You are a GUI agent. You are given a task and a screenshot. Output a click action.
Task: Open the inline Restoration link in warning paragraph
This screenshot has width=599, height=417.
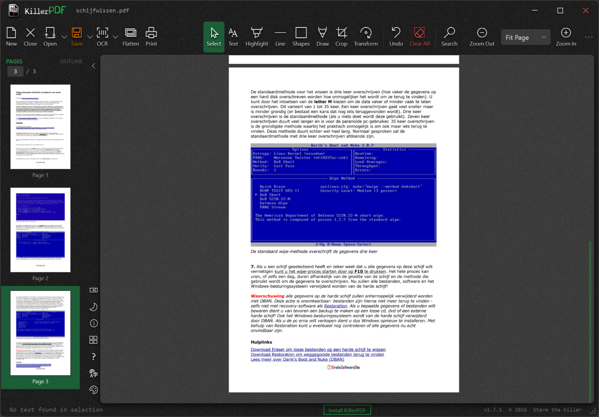pos(335,306)
